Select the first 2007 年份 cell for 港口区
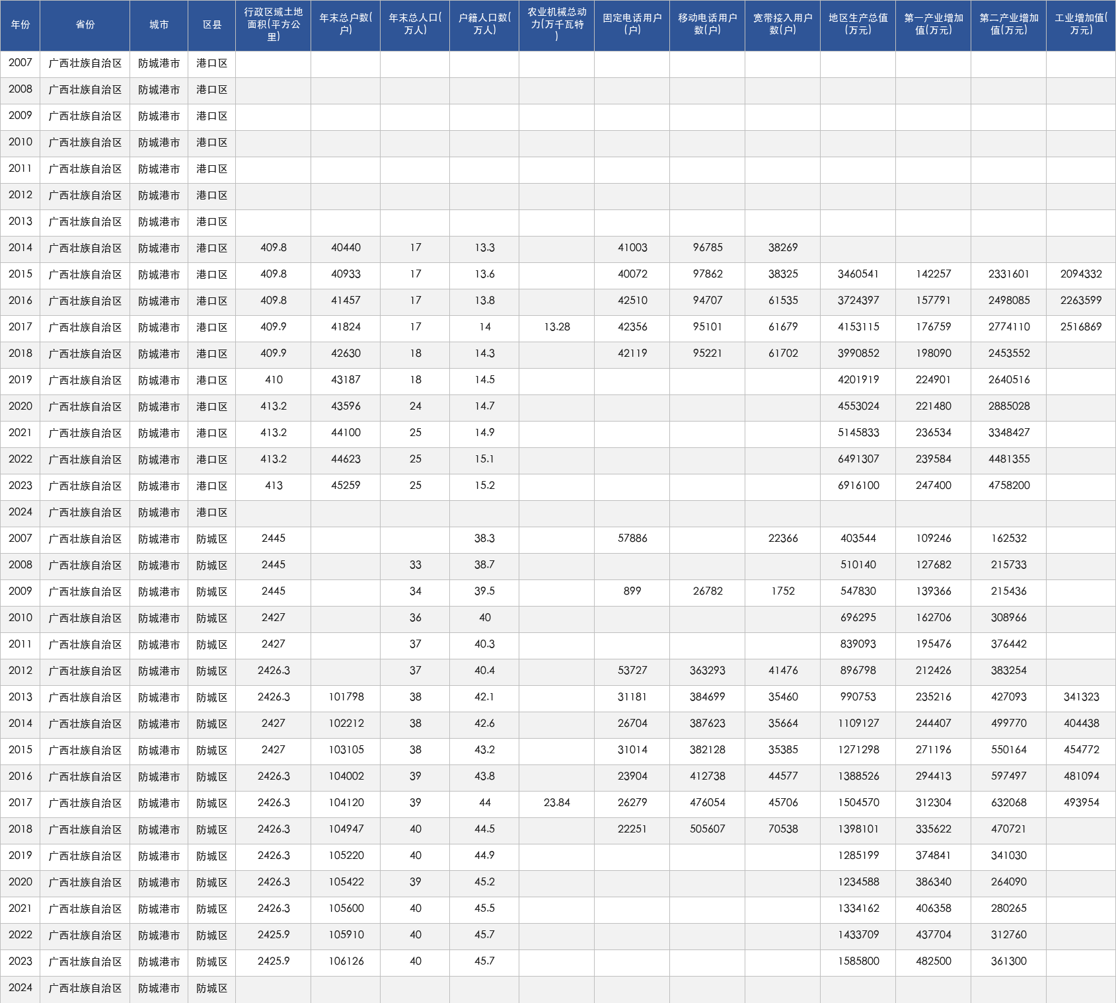 [x=20, y=63]
